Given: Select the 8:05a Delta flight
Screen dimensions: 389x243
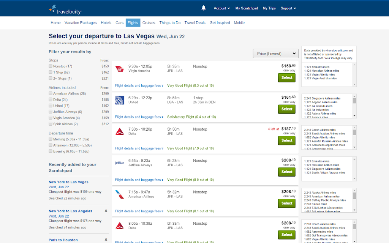Looking at the screenshot, I should pyautogui.click(x=287, y=235).
